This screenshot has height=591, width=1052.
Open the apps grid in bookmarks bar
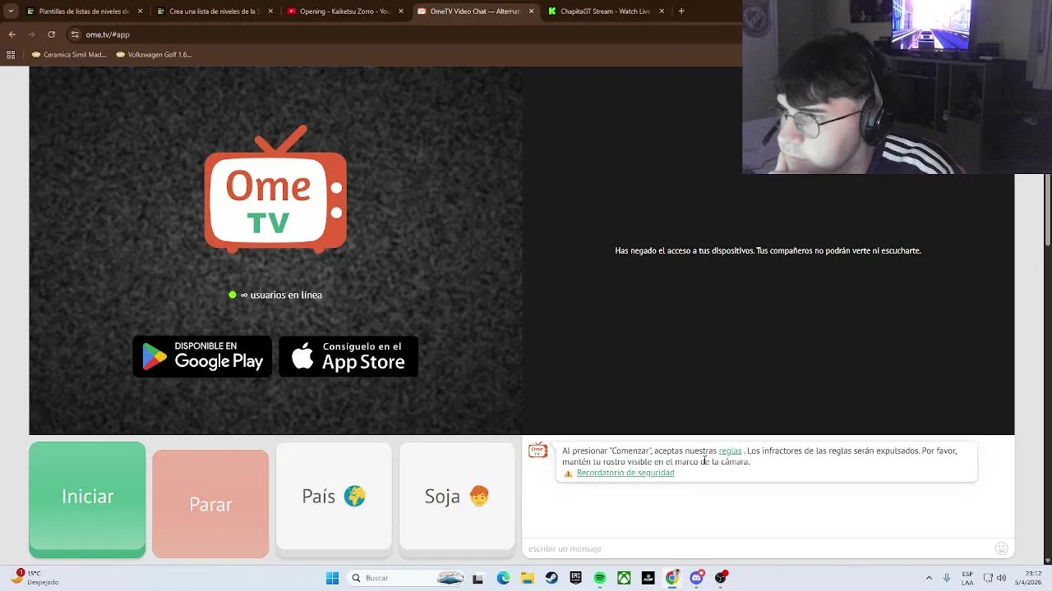[x=11, y=54]
